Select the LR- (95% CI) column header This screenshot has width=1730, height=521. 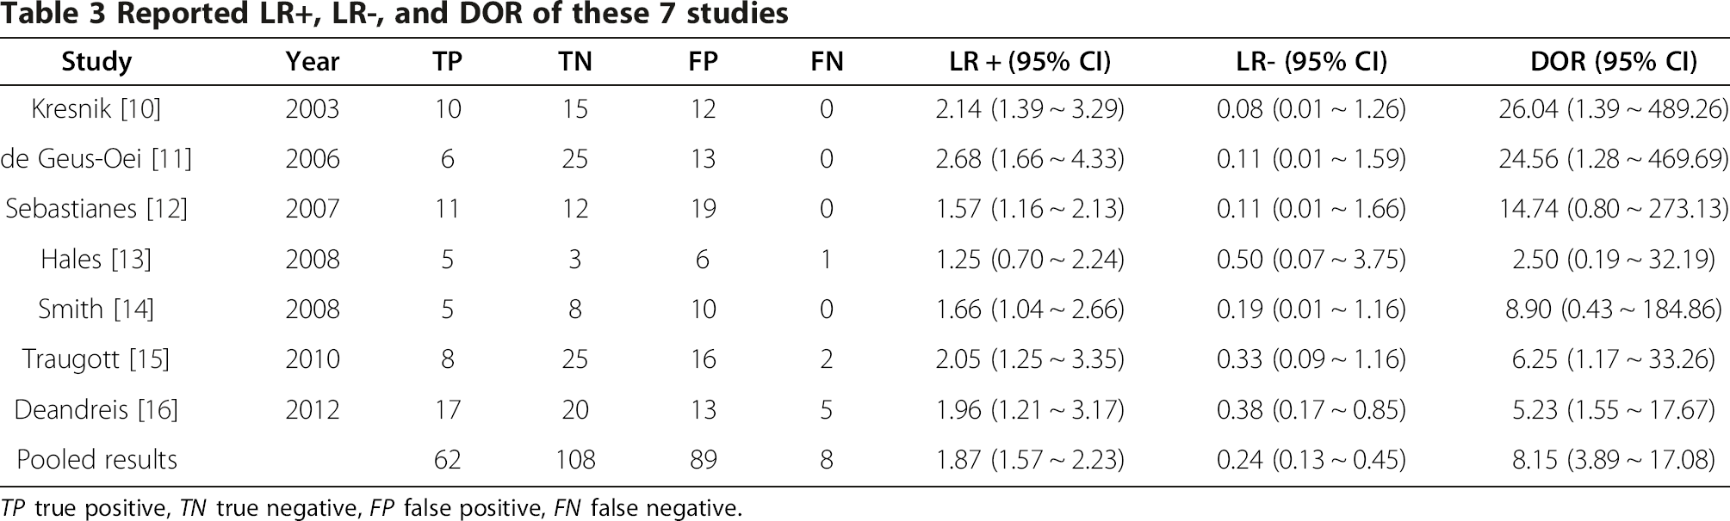(x=1311, y=62)
